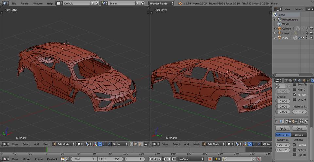Toggle the 3D manipulator widget in left viewport
The height and width of the screenshot is (162, 314).
pyautogui.click(x=95, y=144)
